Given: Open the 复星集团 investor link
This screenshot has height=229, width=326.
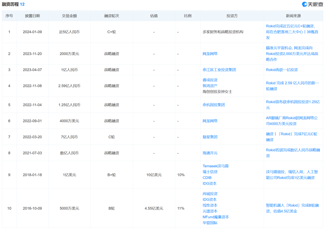Looking at the screenshot, I should pos(210,137).
